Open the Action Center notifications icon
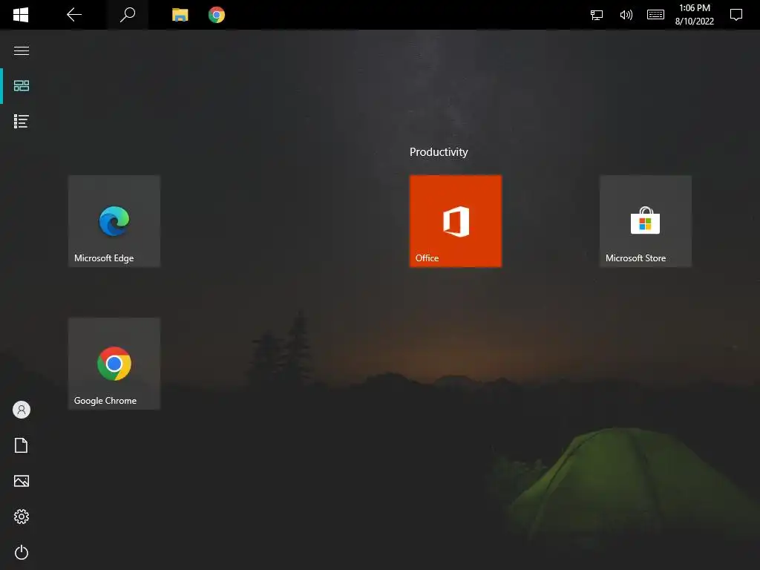Viewport: 760px width, 570px height. pos(736,15)
